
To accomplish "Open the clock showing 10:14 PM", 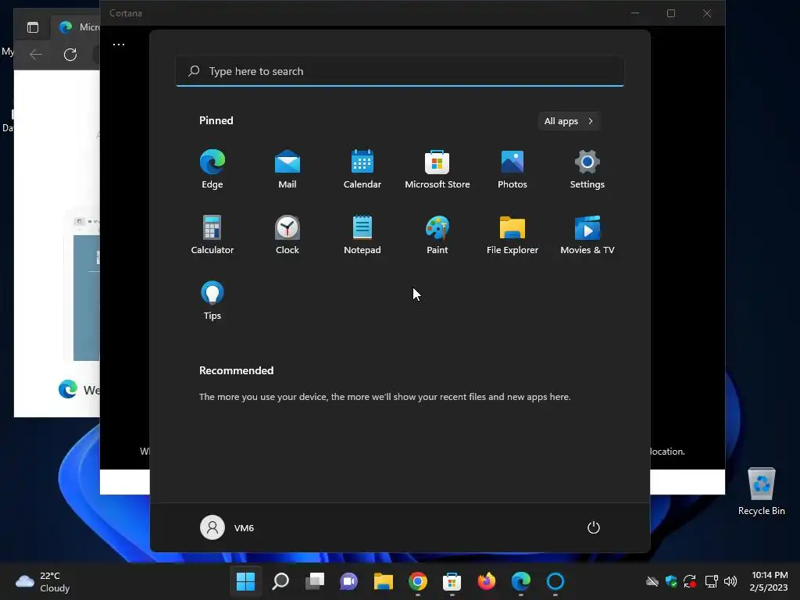I will [x=769, y=581].
